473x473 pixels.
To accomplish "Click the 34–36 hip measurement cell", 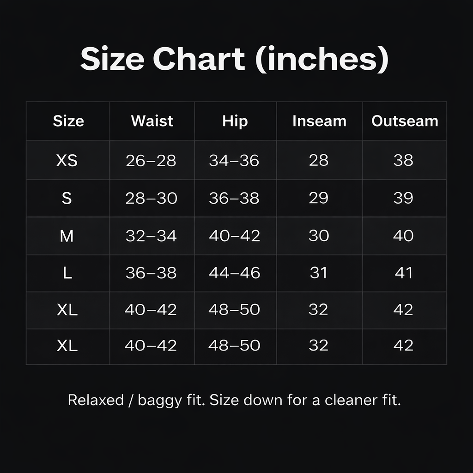I will 234,160.
